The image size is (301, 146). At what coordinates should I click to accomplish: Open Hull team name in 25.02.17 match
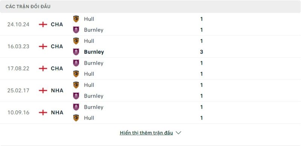click(89, 85)
